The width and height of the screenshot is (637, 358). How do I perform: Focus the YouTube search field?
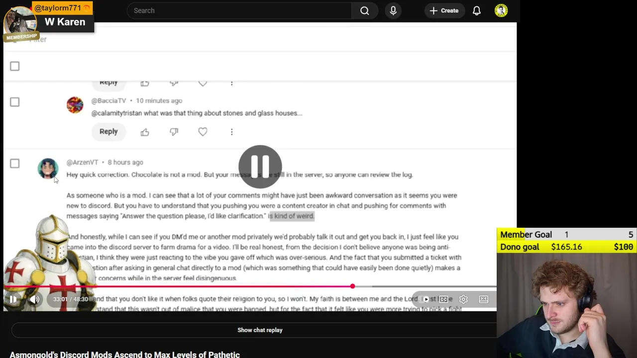[239, 10]
